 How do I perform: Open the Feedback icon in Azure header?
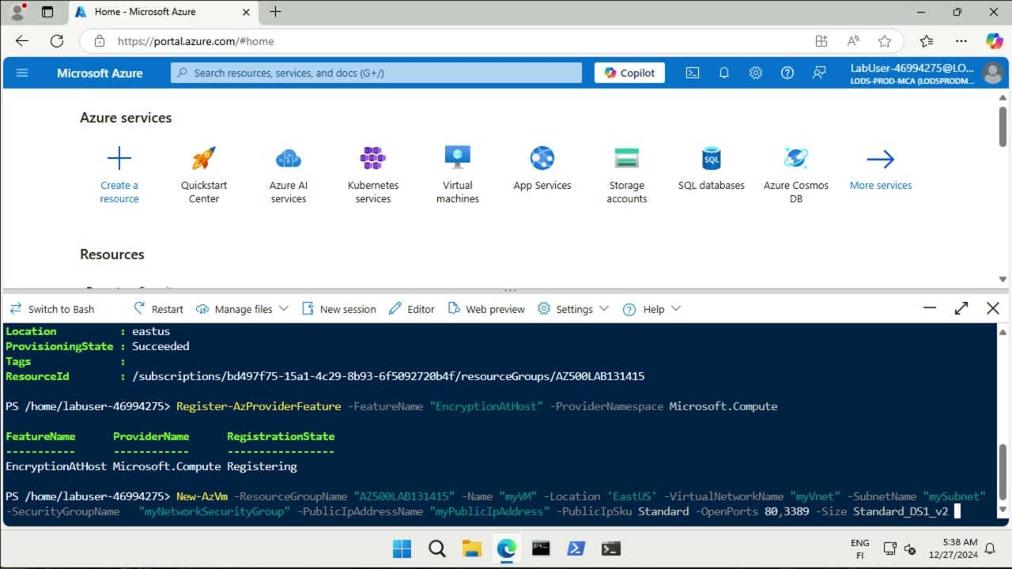tap(819, 73)
